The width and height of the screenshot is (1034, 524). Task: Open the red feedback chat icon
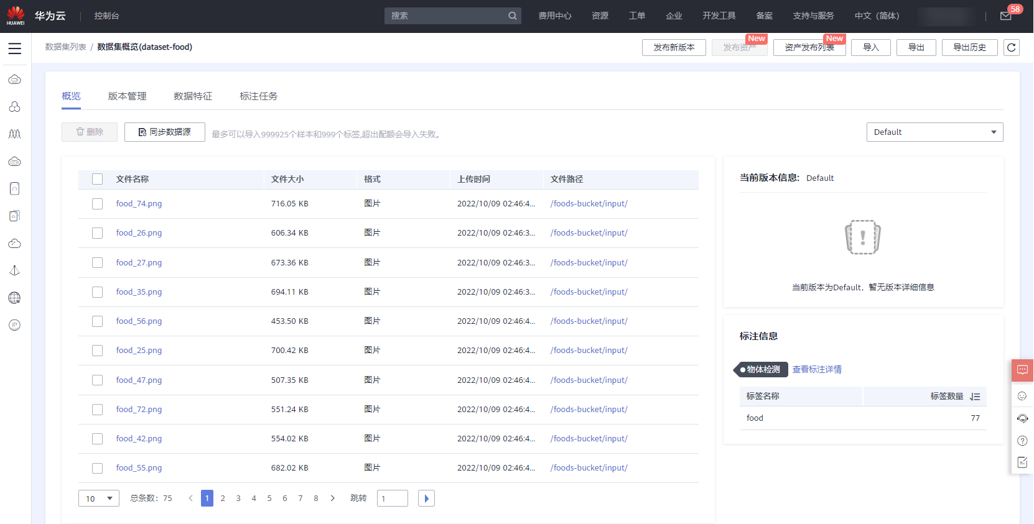coord(1022,370)
